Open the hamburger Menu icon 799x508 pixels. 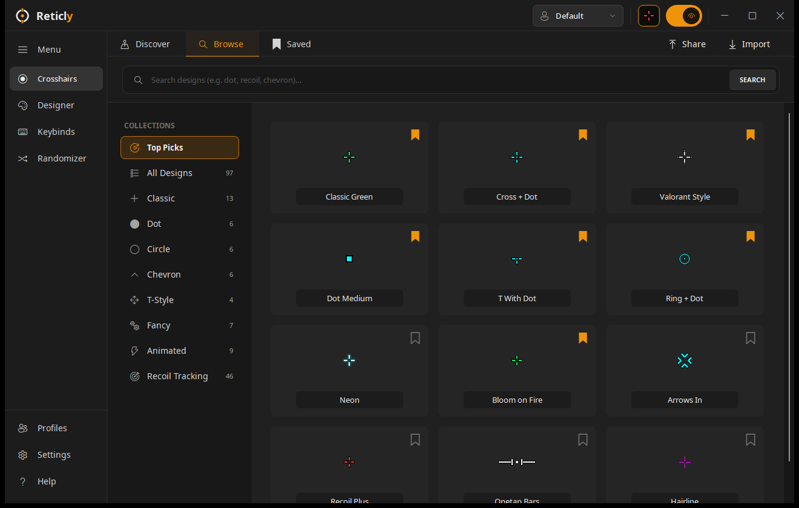click(22, 50)
